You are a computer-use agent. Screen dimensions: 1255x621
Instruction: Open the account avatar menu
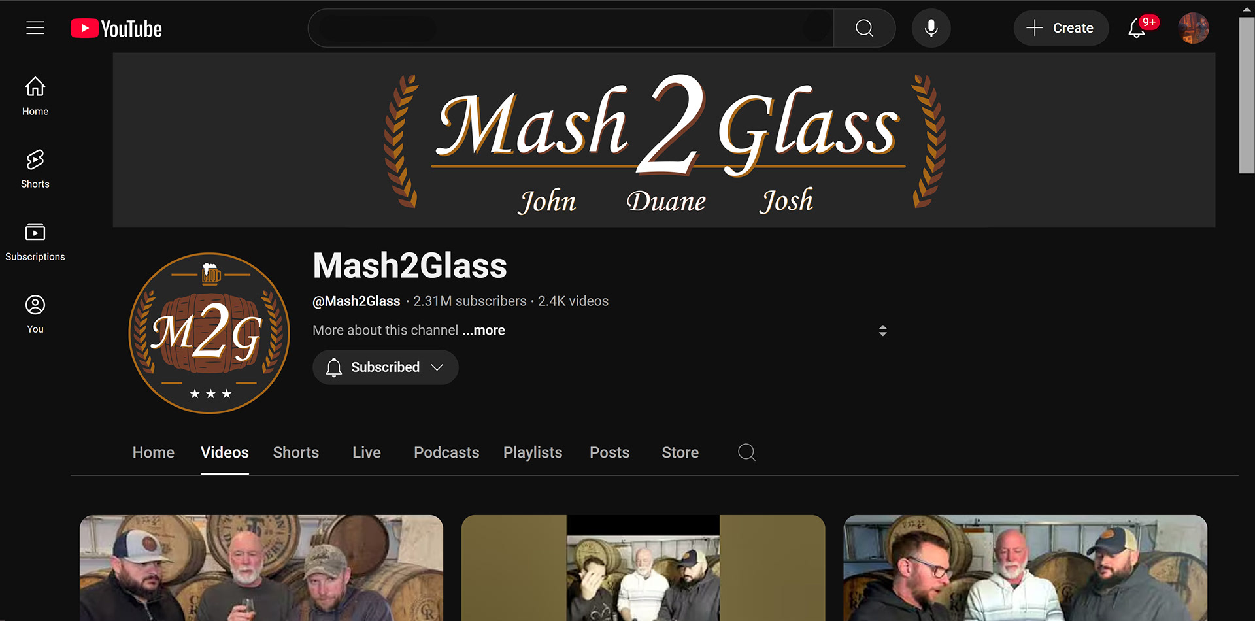tap(1194, 28)
